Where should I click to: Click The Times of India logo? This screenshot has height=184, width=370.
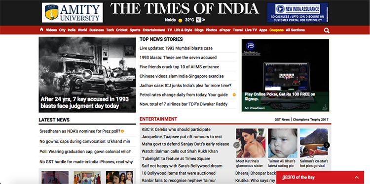coord(185,9)
